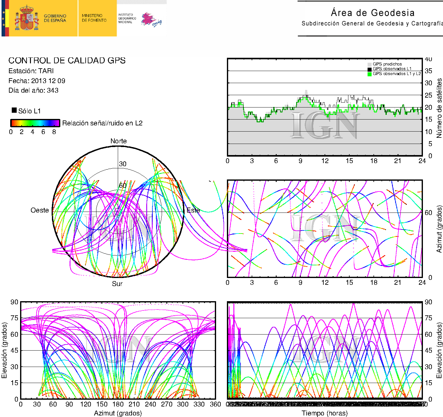Click the Spanish coat of arms emblem
Screen dimensions: 443x417
click(x=27, y=19)
